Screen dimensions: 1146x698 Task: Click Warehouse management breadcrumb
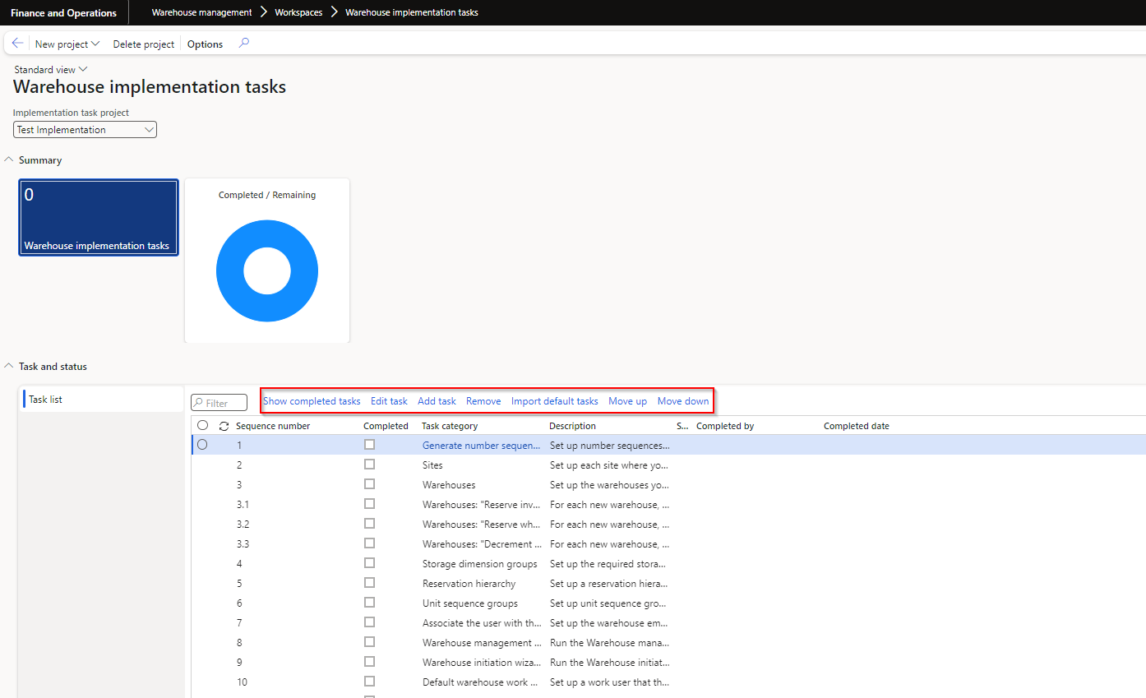[201, 12]
